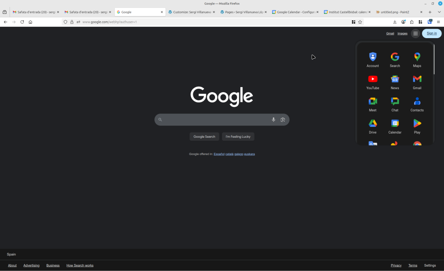Screen dimensions: 444x271
Task: Close the Google apps grid launcher
Action: pyautogui.click(x=415, y=33)
